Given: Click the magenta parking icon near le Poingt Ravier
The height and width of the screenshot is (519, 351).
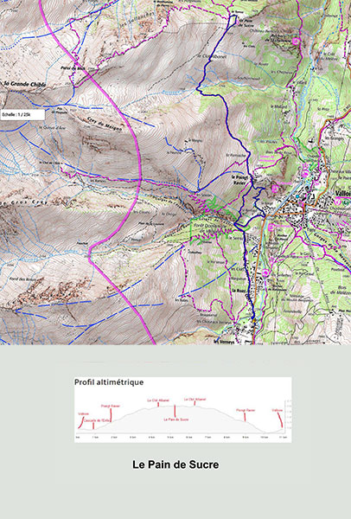Looking at the screenshot, I should [x=275, y=189].
